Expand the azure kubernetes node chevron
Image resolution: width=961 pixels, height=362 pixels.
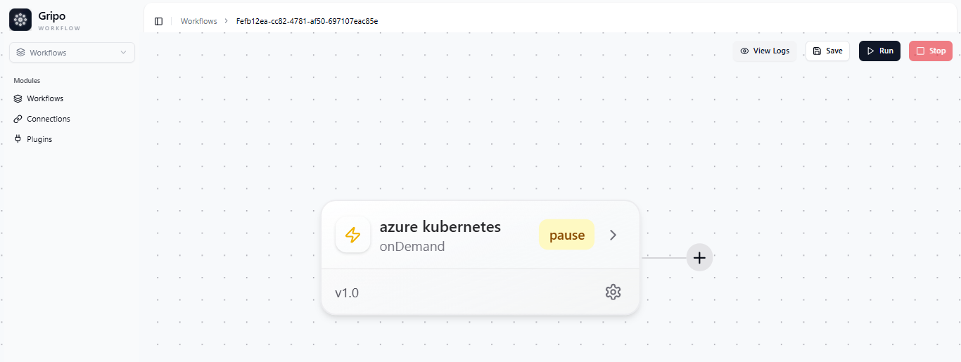point(613,235)
